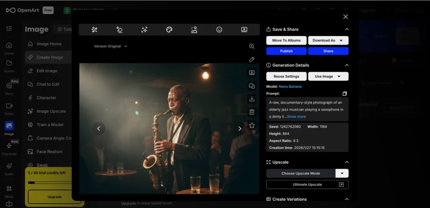Collapse the Generation Details section

(x=346, y=65)
